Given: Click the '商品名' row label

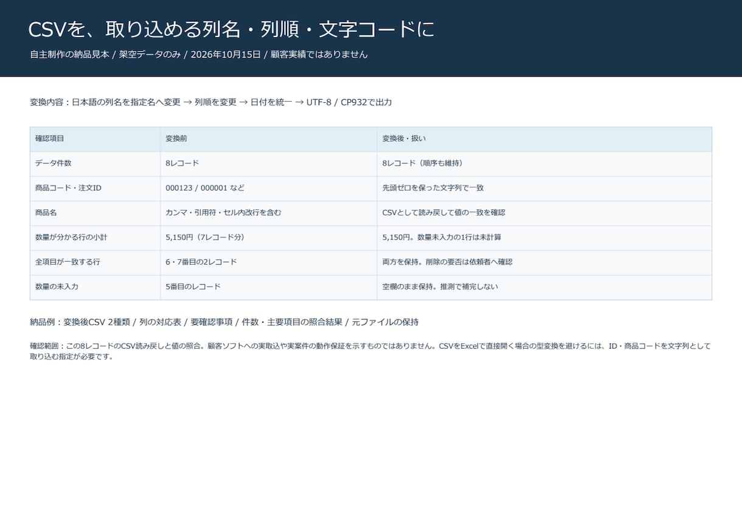Looking at the screenshot, I should pyautogui.click(x=95, y=213).
